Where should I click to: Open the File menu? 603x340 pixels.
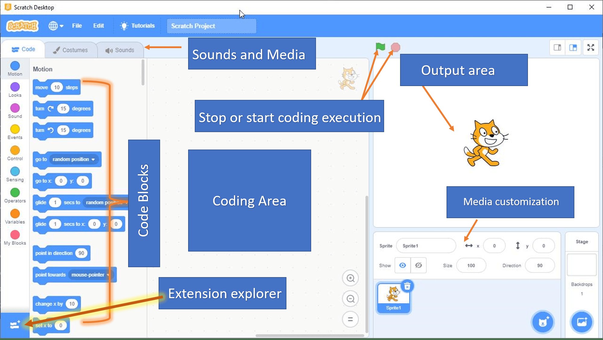(x=77, y=26)
